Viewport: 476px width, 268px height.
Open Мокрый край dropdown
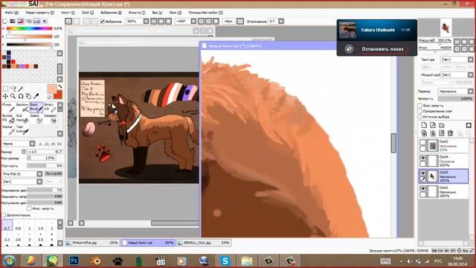pos(457,74)
